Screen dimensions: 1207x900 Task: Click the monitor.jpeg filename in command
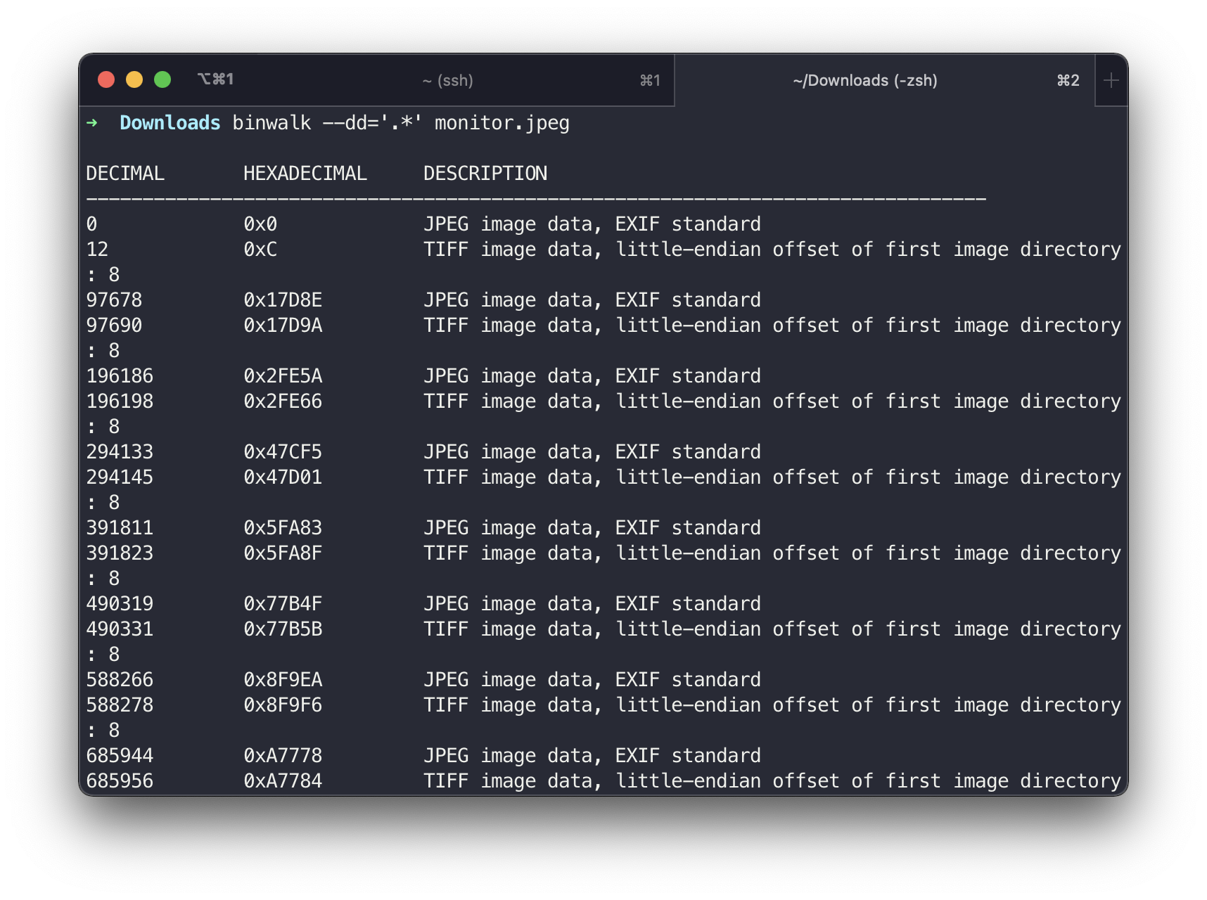tap(502, 123)
